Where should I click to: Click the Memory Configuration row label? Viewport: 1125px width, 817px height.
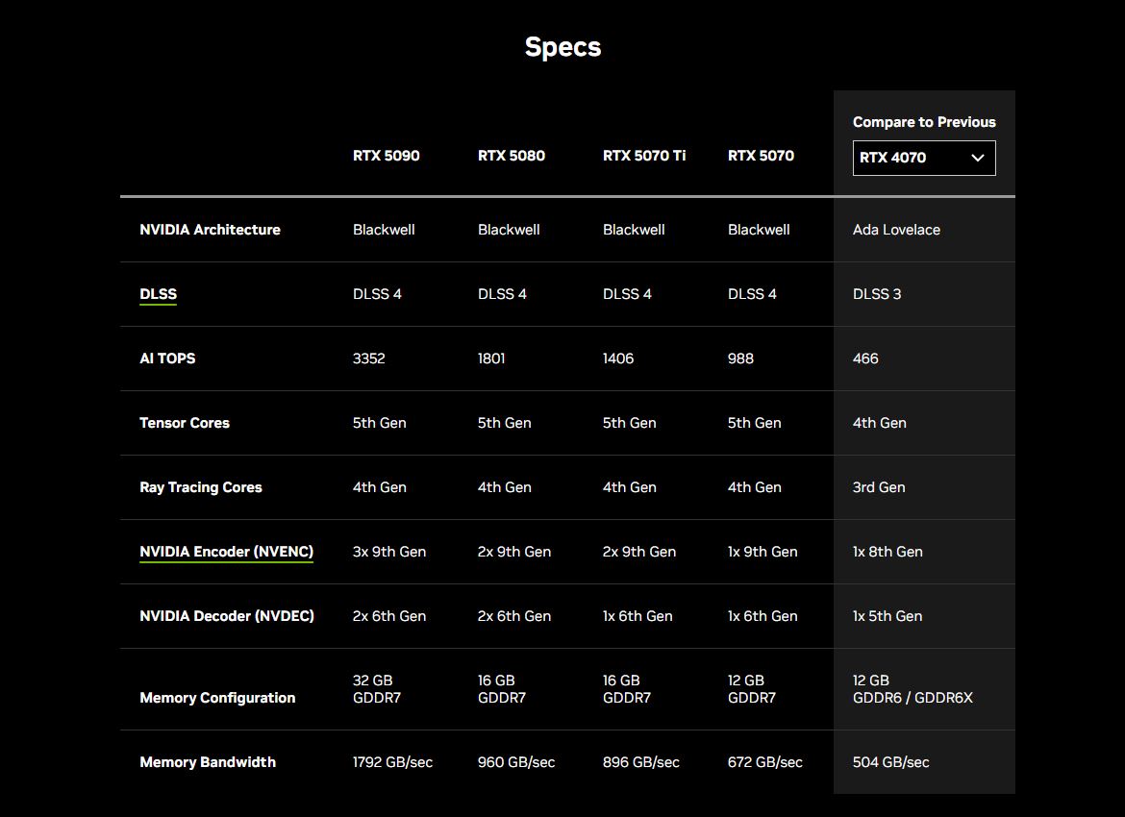click(x=217, y=698)
